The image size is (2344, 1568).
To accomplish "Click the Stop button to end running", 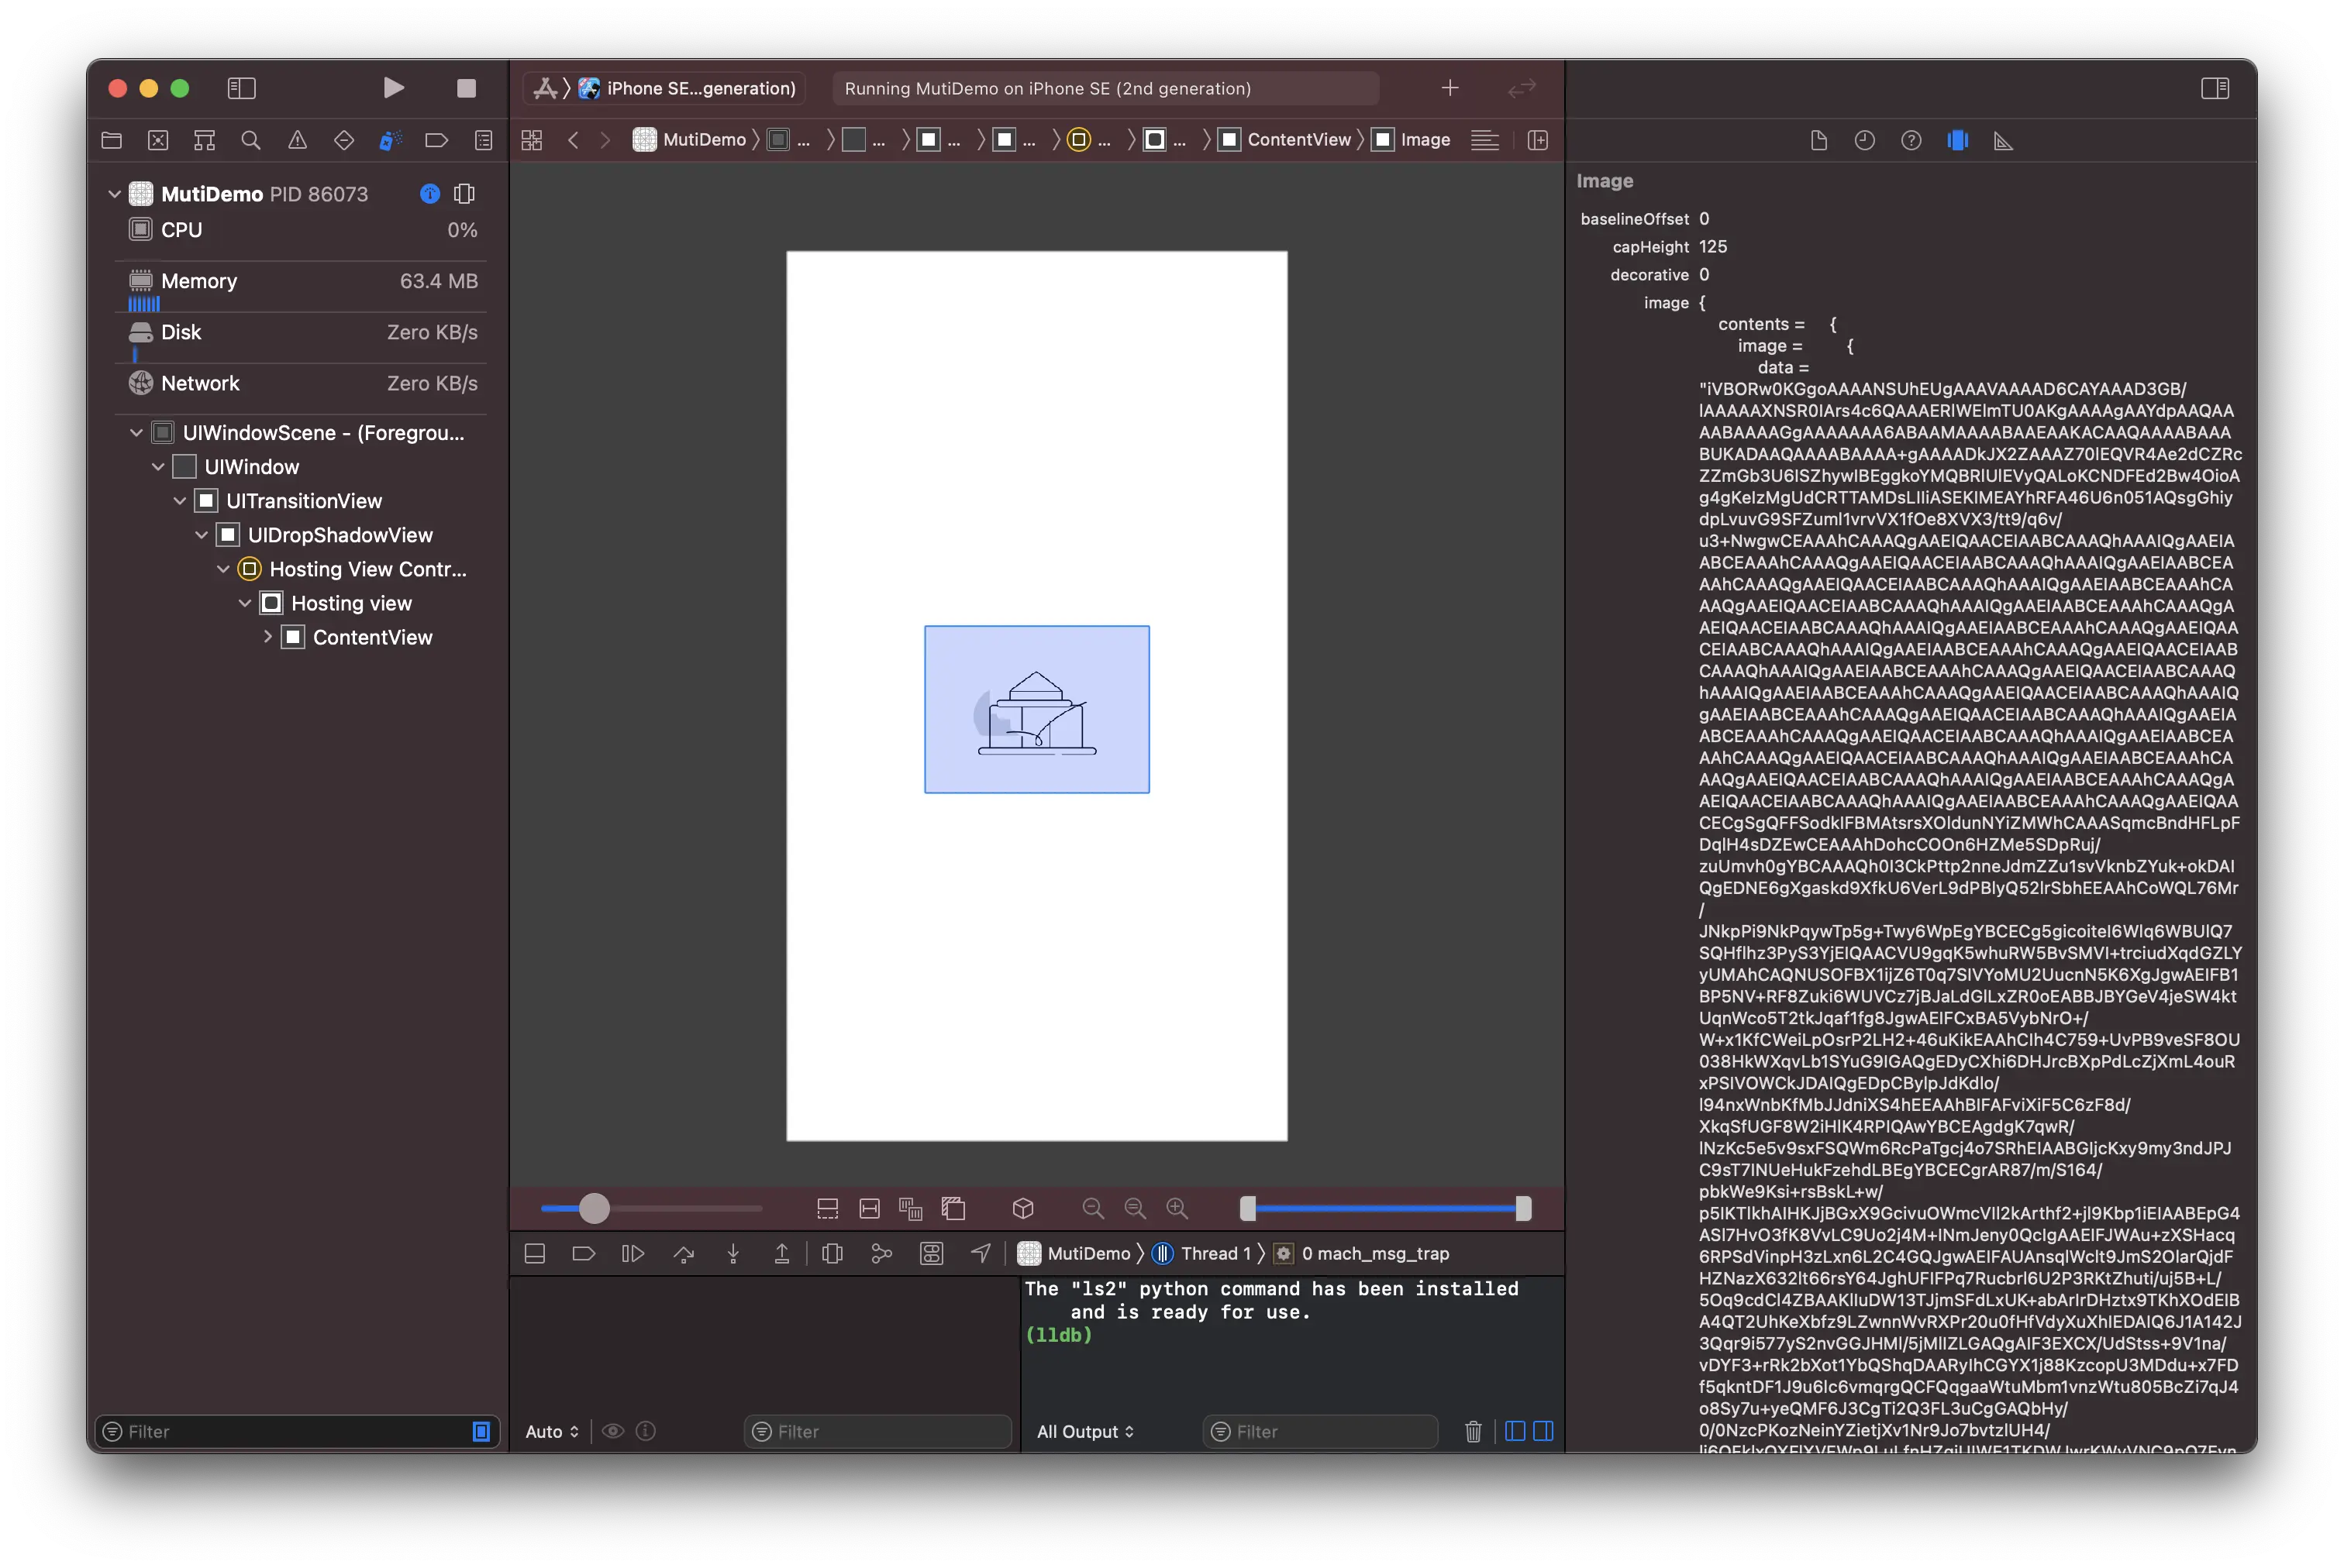I will (466, 88).
